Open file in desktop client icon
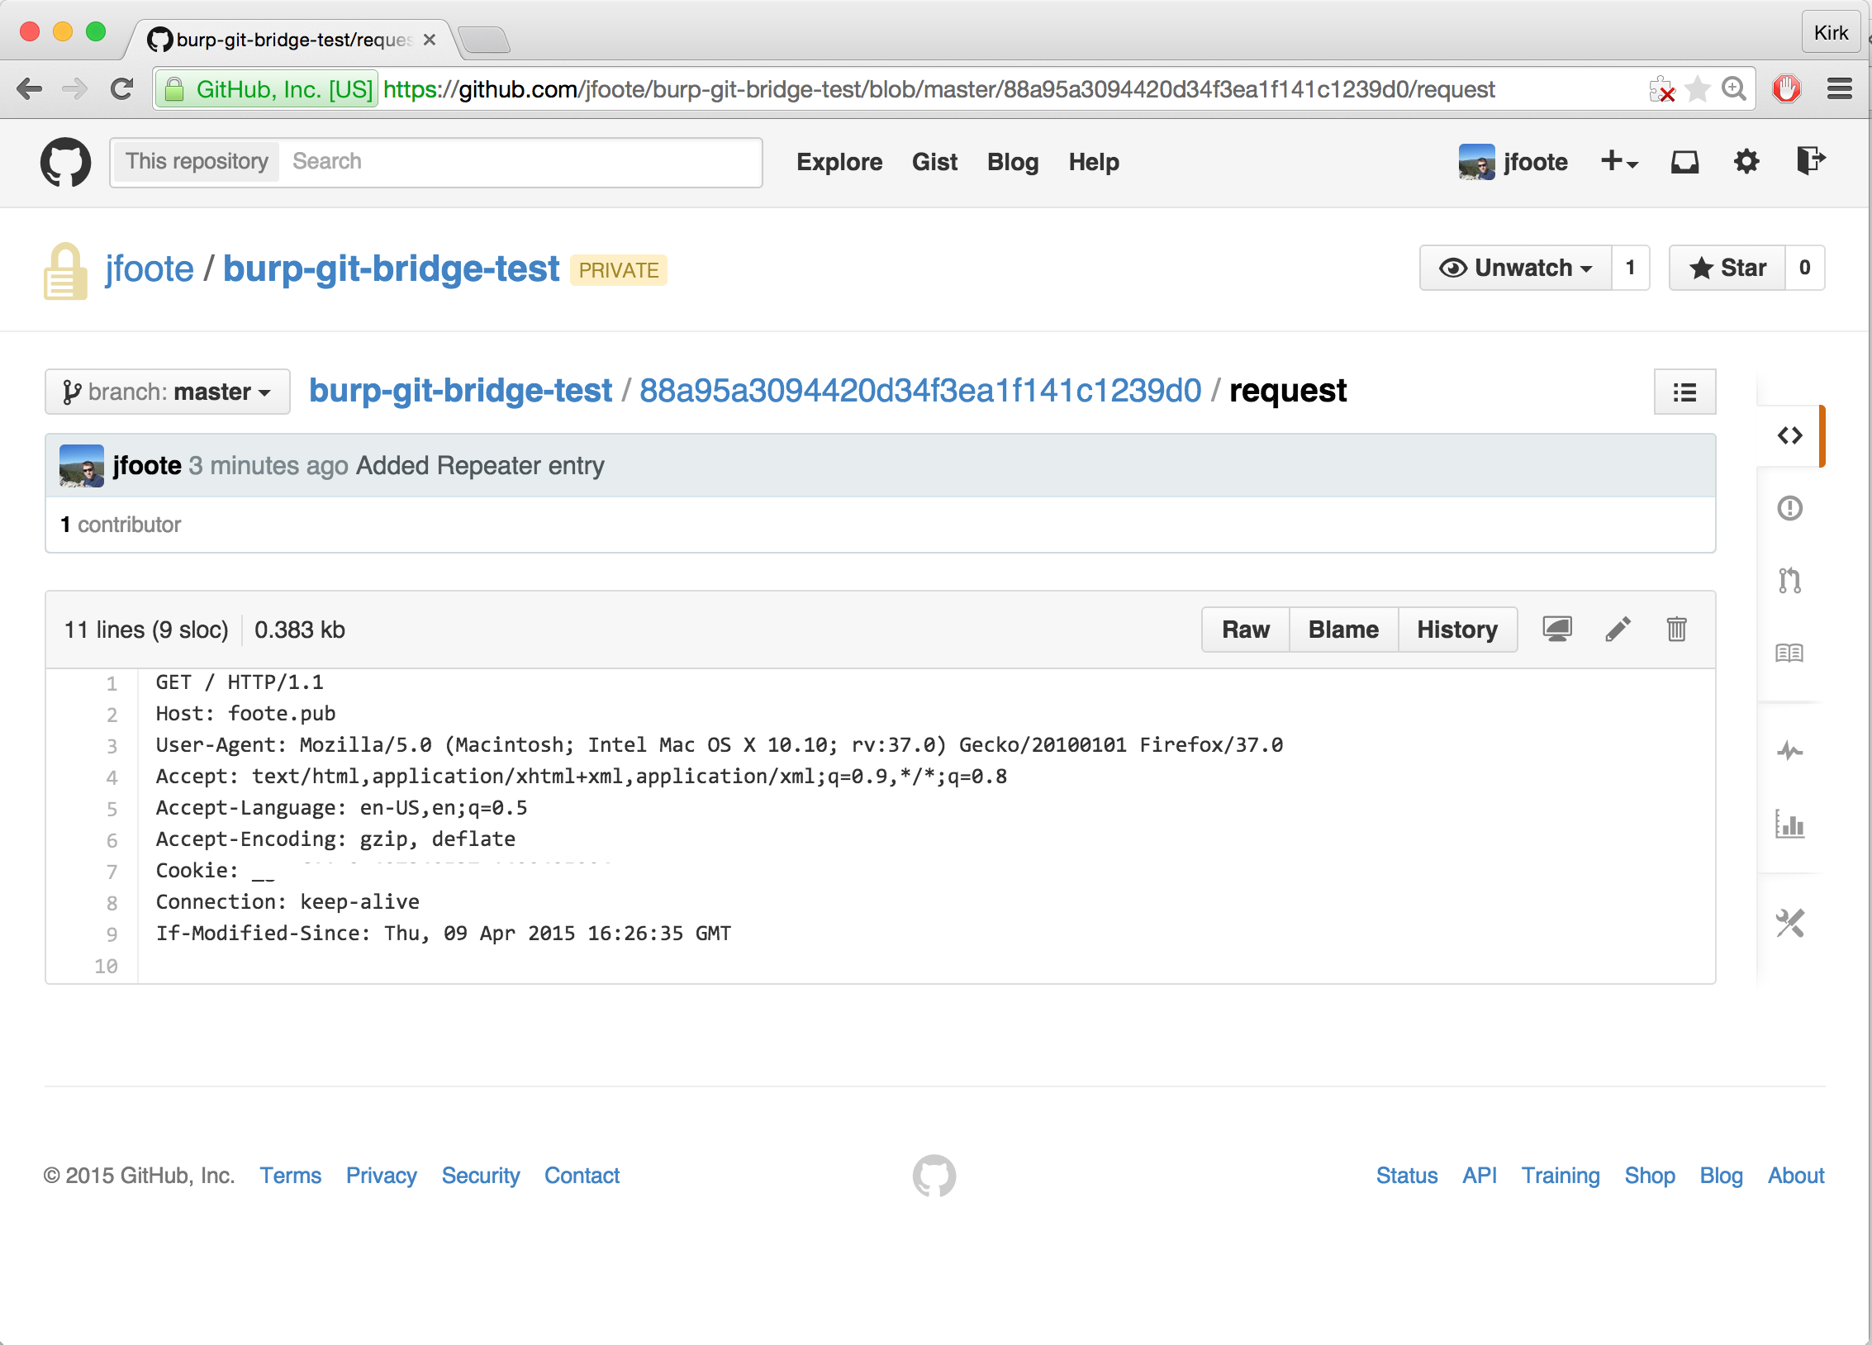Viewport: 1872px width, 1345px height. tap(1557, 630)
